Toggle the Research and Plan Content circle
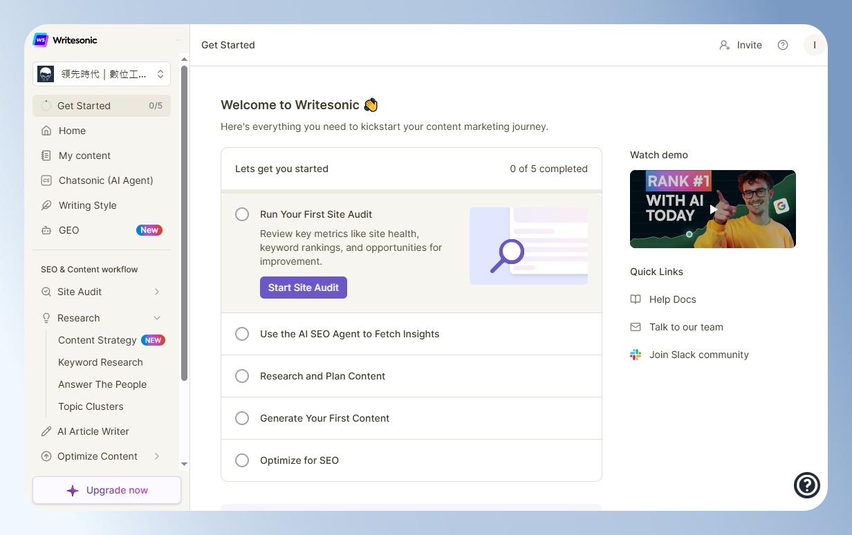Image resolution: width=852 pixels, height=535 pixels. point(242,376)
